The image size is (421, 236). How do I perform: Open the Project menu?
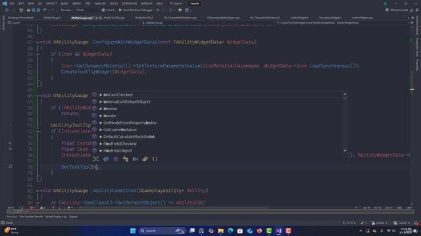(x=51, y=3)
